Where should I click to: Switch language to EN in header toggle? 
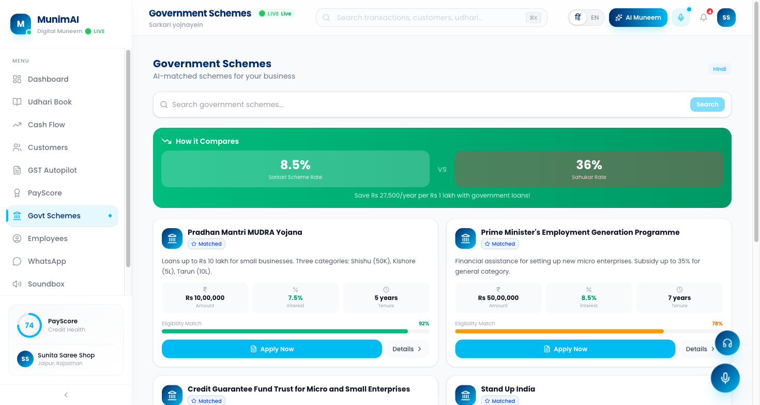[595, 18]
